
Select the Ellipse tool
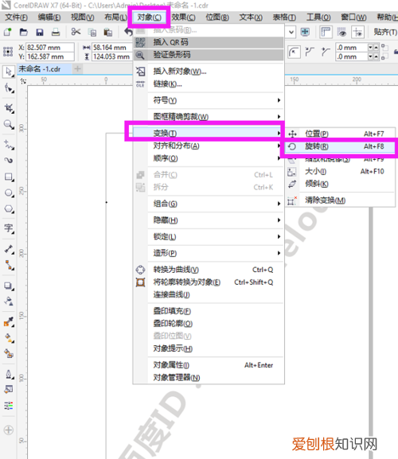pos(9,193)
